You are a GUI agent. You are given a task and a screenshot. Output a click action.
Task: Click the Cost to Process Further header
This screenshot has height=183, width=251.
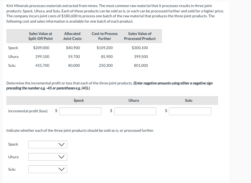click(105, 36)
